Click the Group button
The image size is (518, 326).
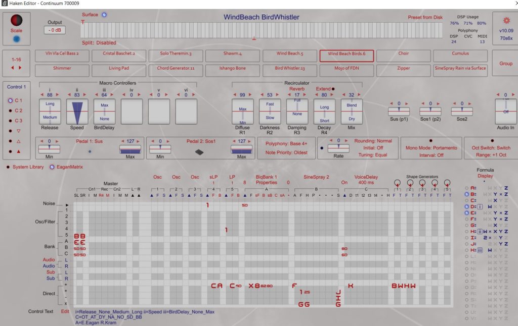click(x=505, y=63)
